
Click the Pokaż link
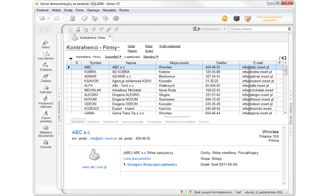(149, 46)
